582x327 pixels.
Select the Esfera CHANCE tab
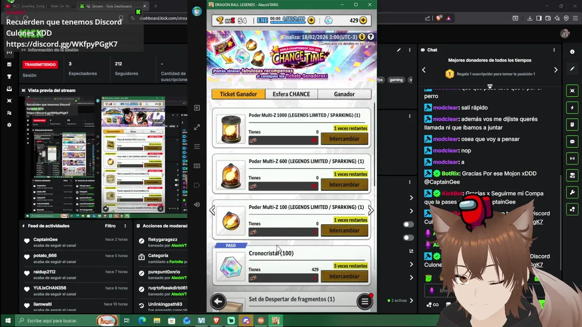pyautogui.click(x=291, y=94)
